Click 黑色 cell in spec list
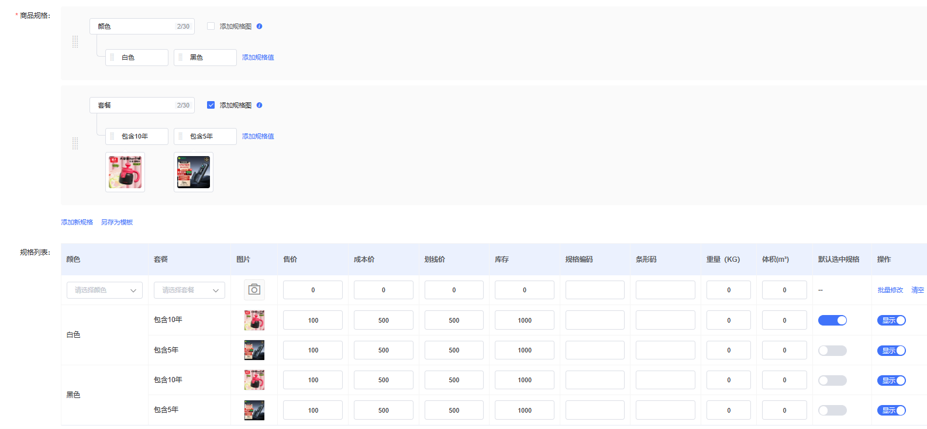This screenshot has height=429, width=927. click(x=104, y=395)
